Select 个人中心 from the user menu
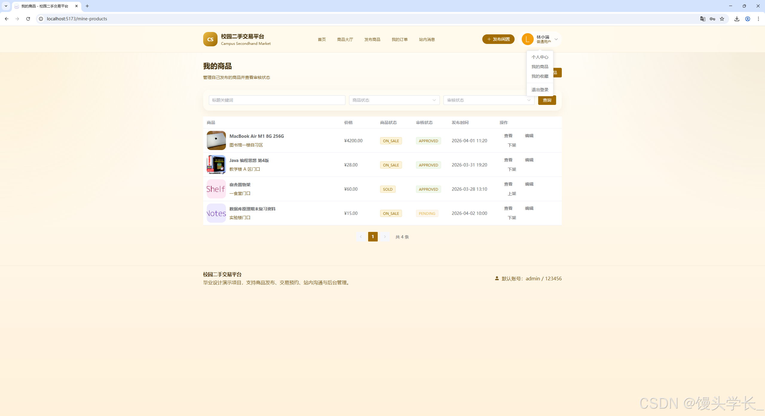The image size is (765, 416). (540, 57)
